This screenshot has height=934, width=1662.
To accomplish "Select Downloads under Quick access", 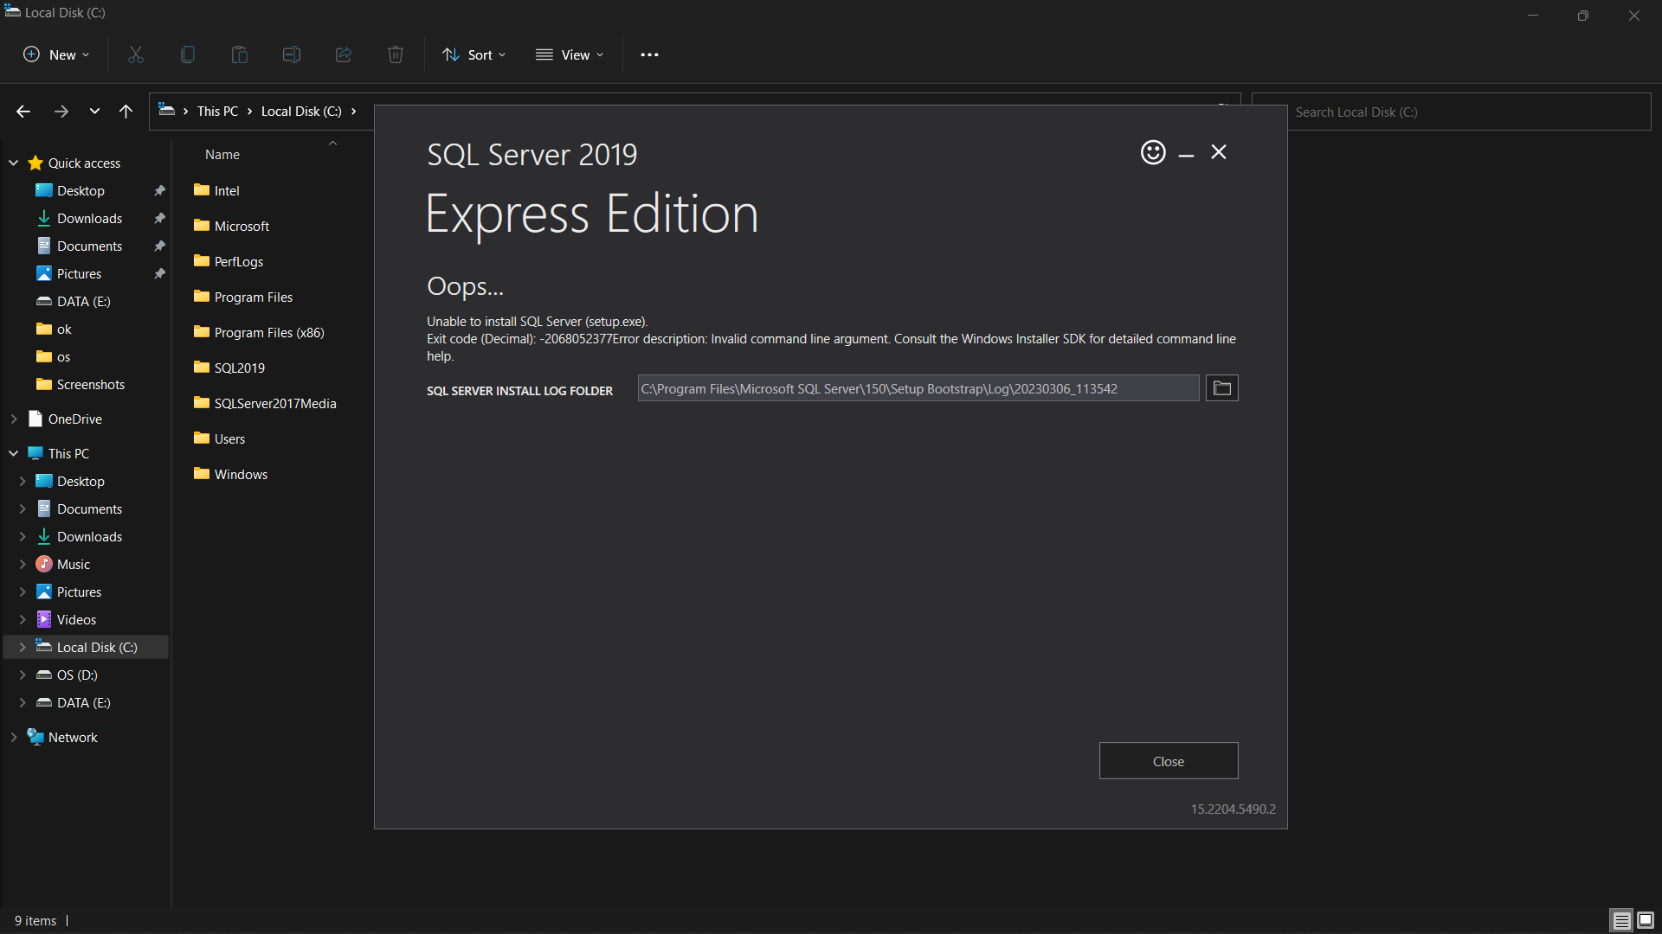I will pyautogui.click(x=89, y=218).
